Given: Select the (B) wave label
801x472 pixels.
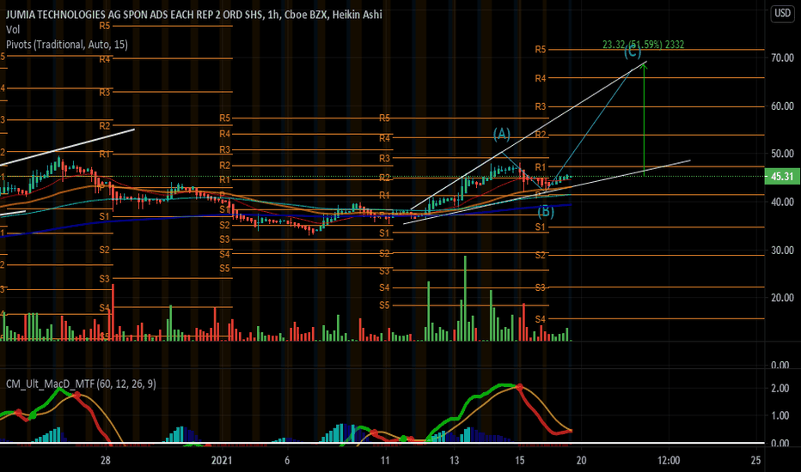Looking at the screenshot, I should click(546, 211).
